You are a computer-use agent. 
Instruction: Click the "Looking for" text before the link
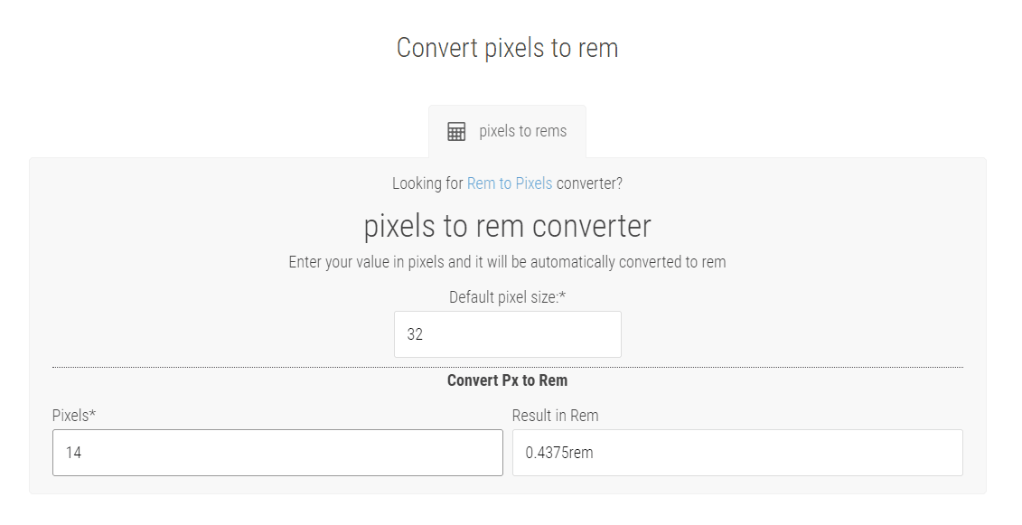pos(427,183)
